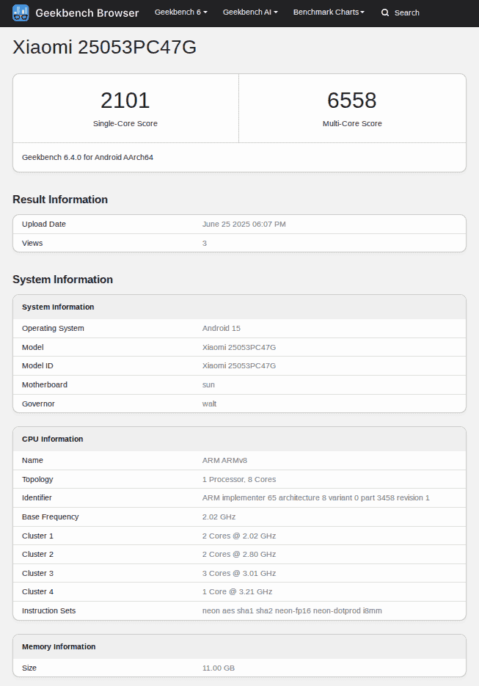Image resolution: width=479 pixels, height=686 pixels.
Task: Expand the Geekbench 6 dropdown menu
Action: point(180,12)
